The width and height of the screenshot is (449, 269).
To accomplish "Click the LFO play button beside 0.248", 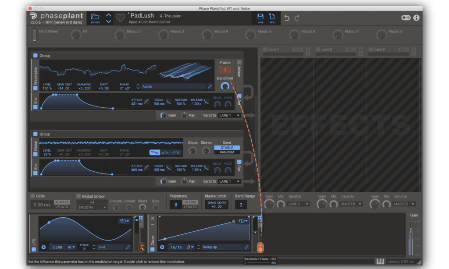I will click(43, 247).
